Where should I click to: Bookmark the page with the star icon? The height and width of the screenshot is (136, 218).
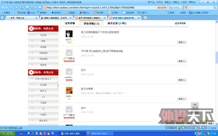(x=40, y=7)
